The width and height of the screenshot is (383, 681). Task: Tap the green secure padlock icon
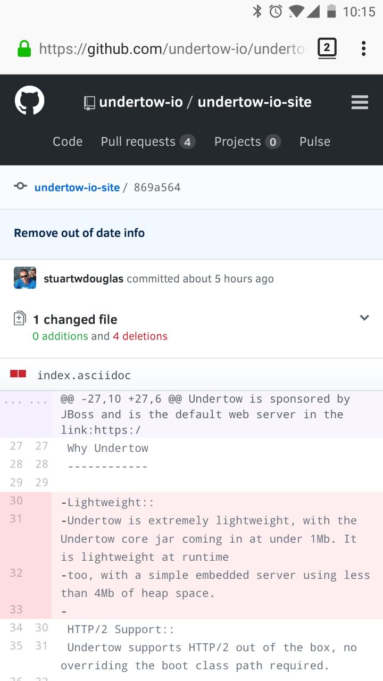click(24, 49)
